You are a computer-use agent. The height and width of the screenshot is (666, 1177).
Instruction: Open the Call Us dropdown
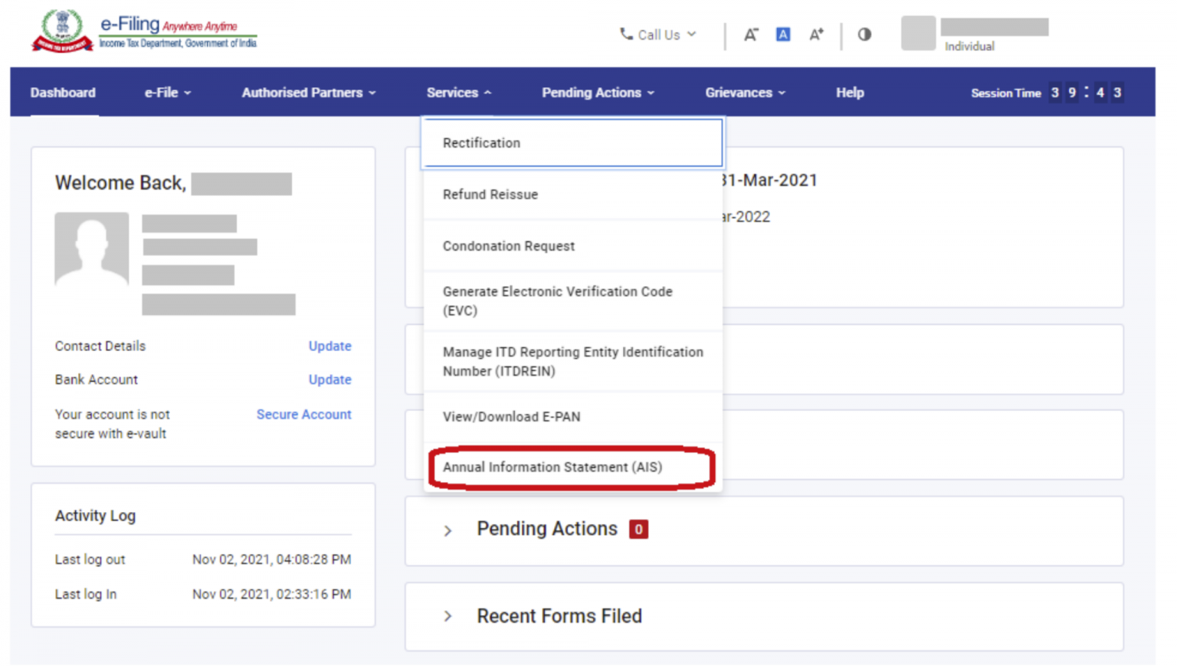click(658, 34)
